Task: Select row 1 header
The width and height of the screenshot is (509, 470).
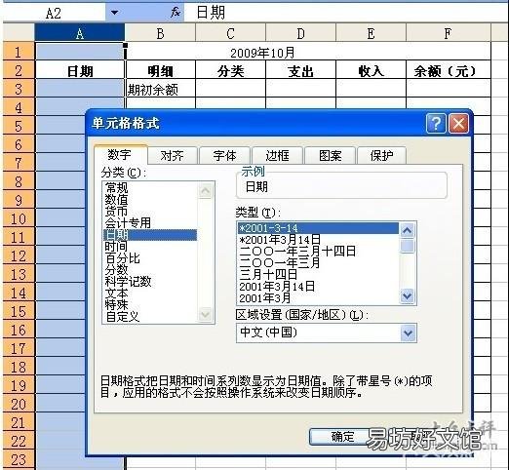Action: (x=19, y=52)
